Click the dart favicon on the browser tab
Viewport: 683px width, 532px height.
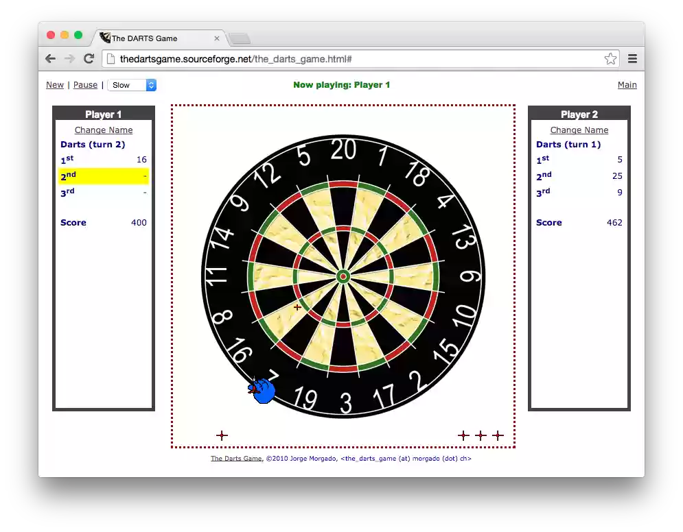[x=104, y=38]
